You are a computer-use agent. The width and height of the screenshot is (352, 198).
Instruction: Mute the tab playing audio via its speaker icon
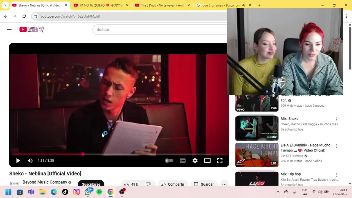click(244, 5)
